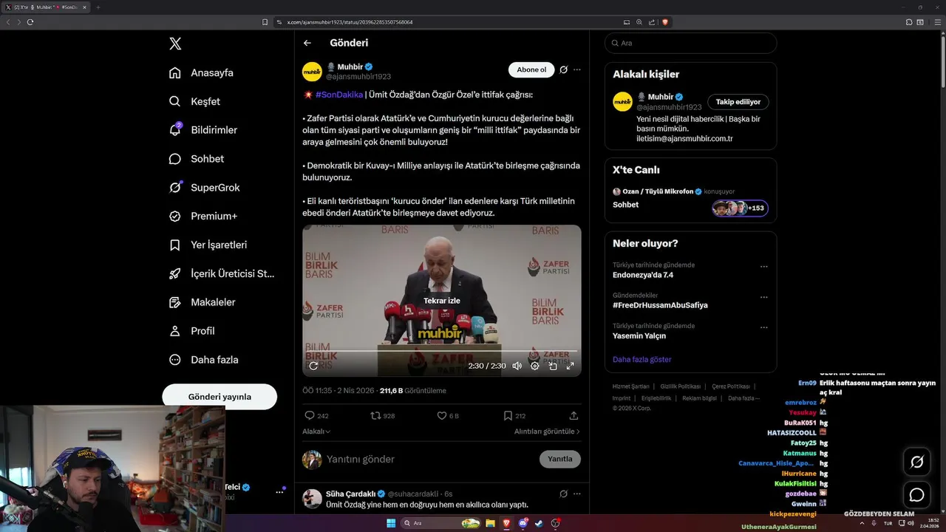Open the Yasemin Yalçın trend
This screenshot has height=532, width=946.
pos(639,335)
